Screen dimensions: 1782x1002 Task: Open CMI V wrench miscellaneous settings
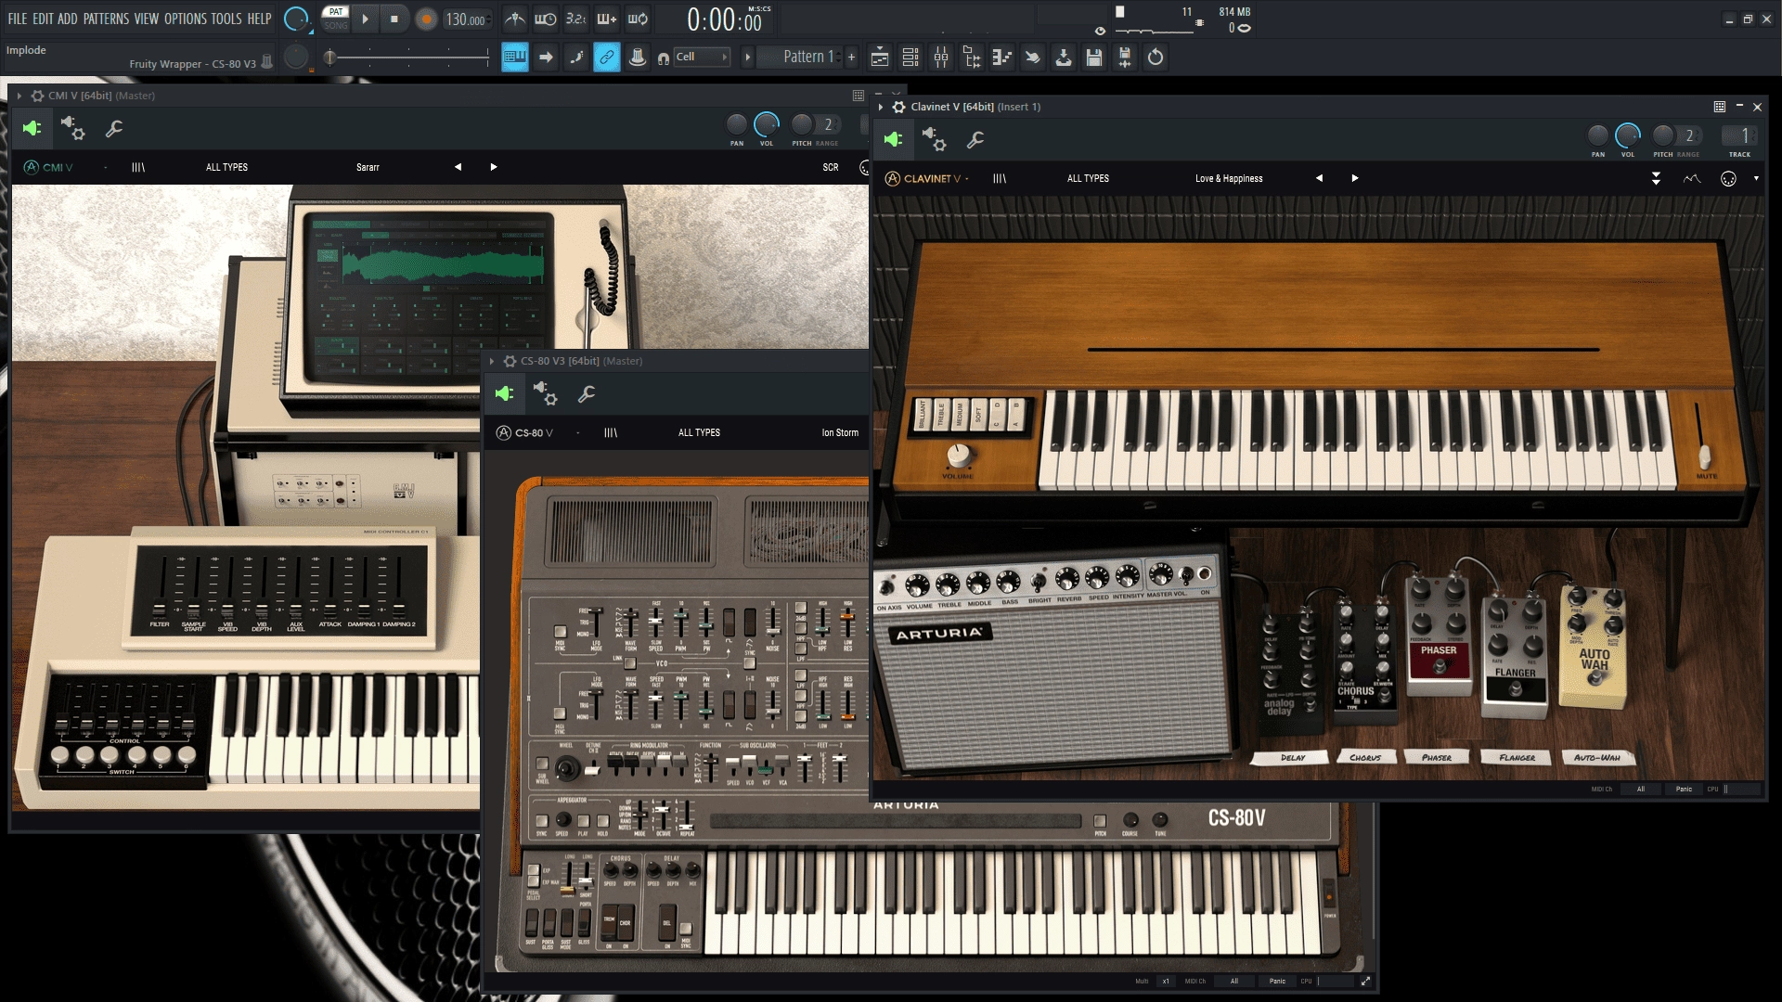tap(114, 129)
